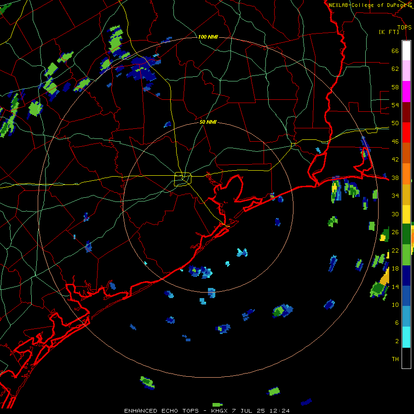Click the black TH swatch in the legend
Viewport: 414px width, 414px height.
click(x=406, y=358)
